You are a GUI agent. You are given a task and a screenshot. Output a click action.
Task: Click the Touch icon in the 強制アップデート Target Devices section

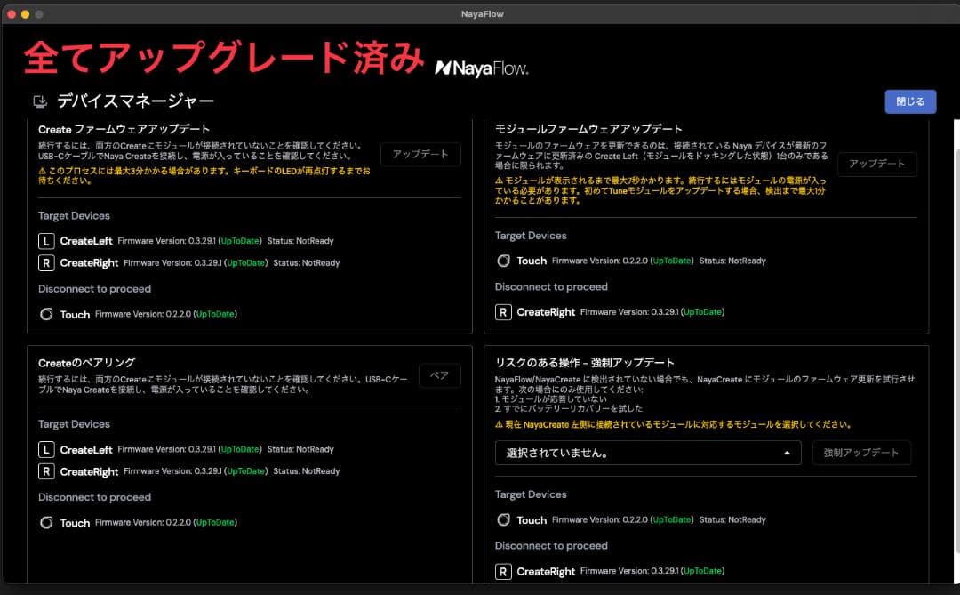504,519
